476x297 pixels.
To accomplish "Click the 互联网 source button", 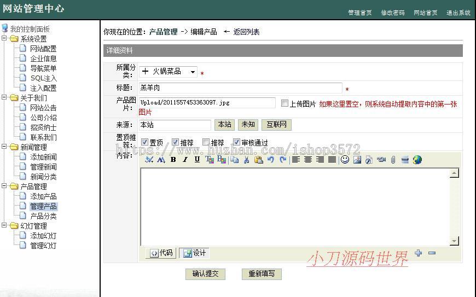I will tap(276, 125).
